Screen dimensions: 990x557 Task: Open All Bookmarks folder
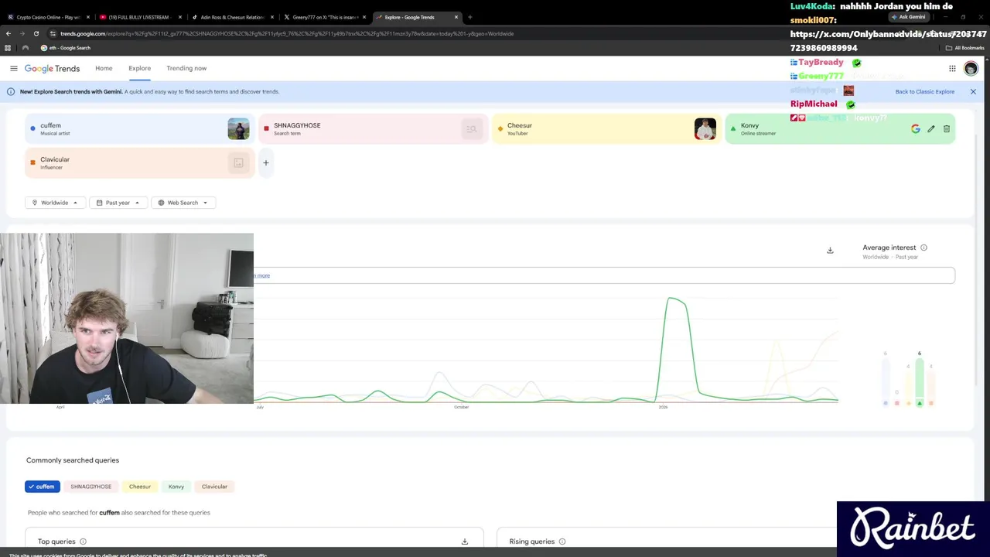point(964,48)
